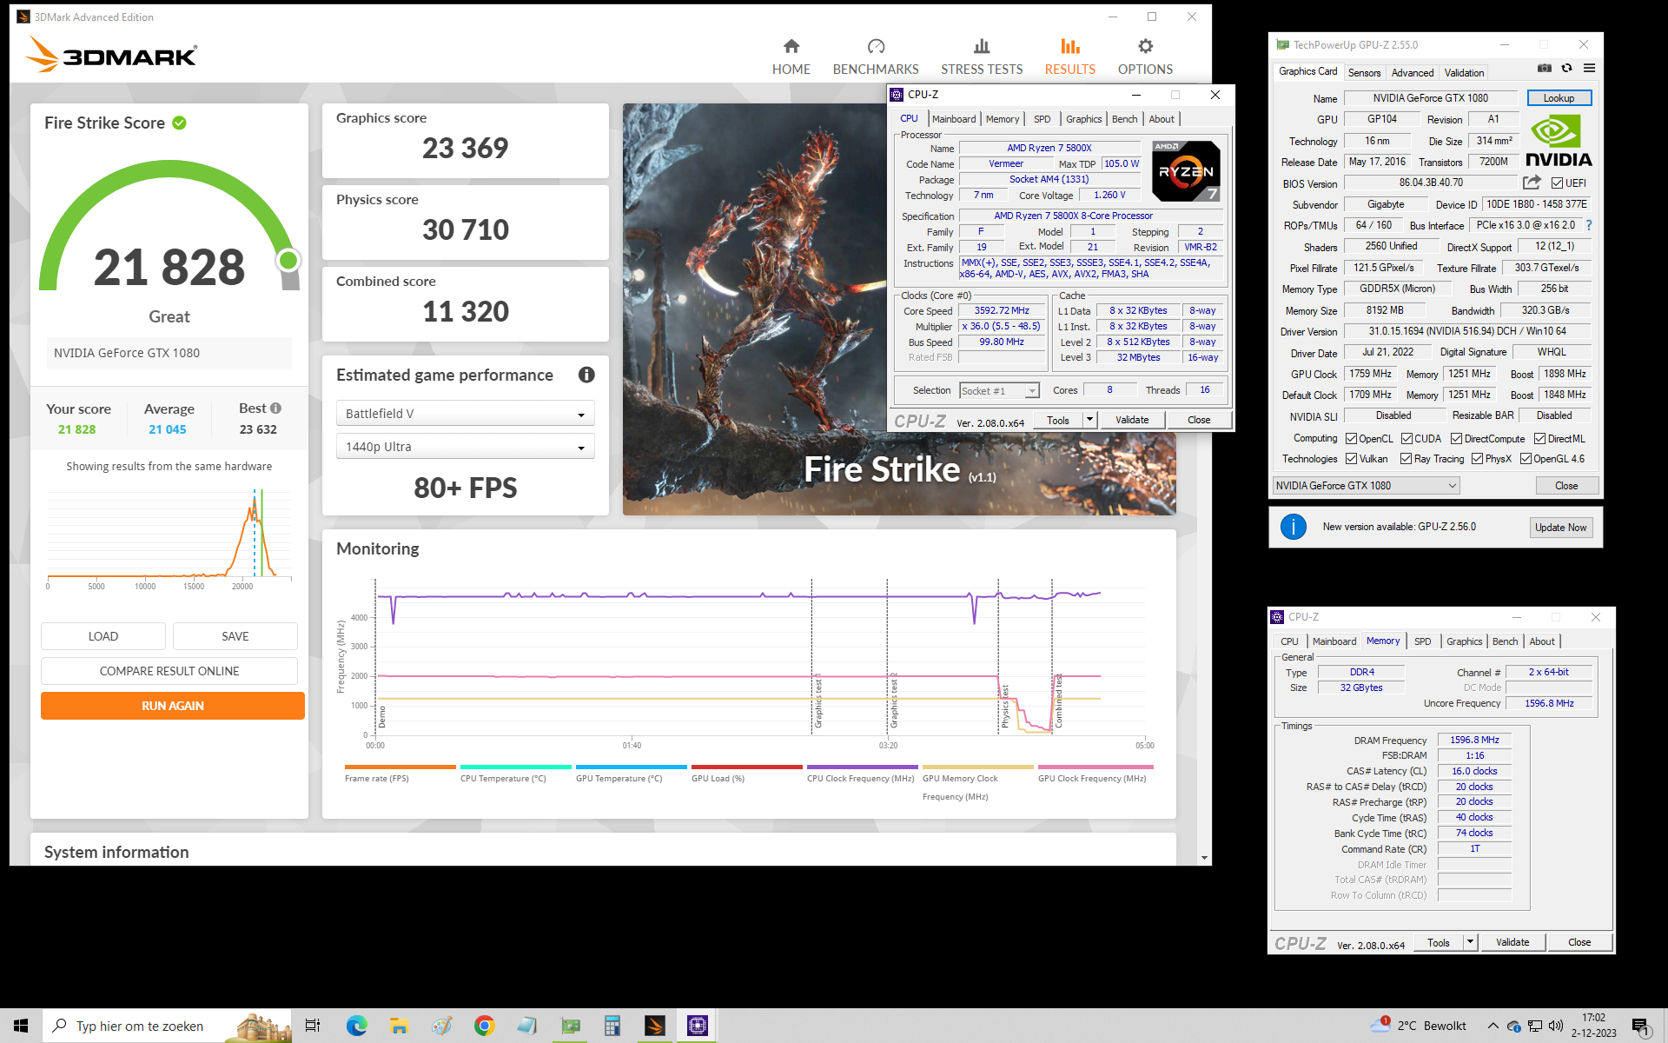
Task: Switch to Sensors tab in GPU-Z
Action: [1364, 73]
